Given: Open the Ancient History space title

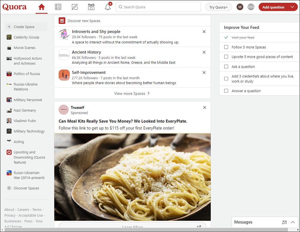Looking at the screenshot, I should pos(86,52).
